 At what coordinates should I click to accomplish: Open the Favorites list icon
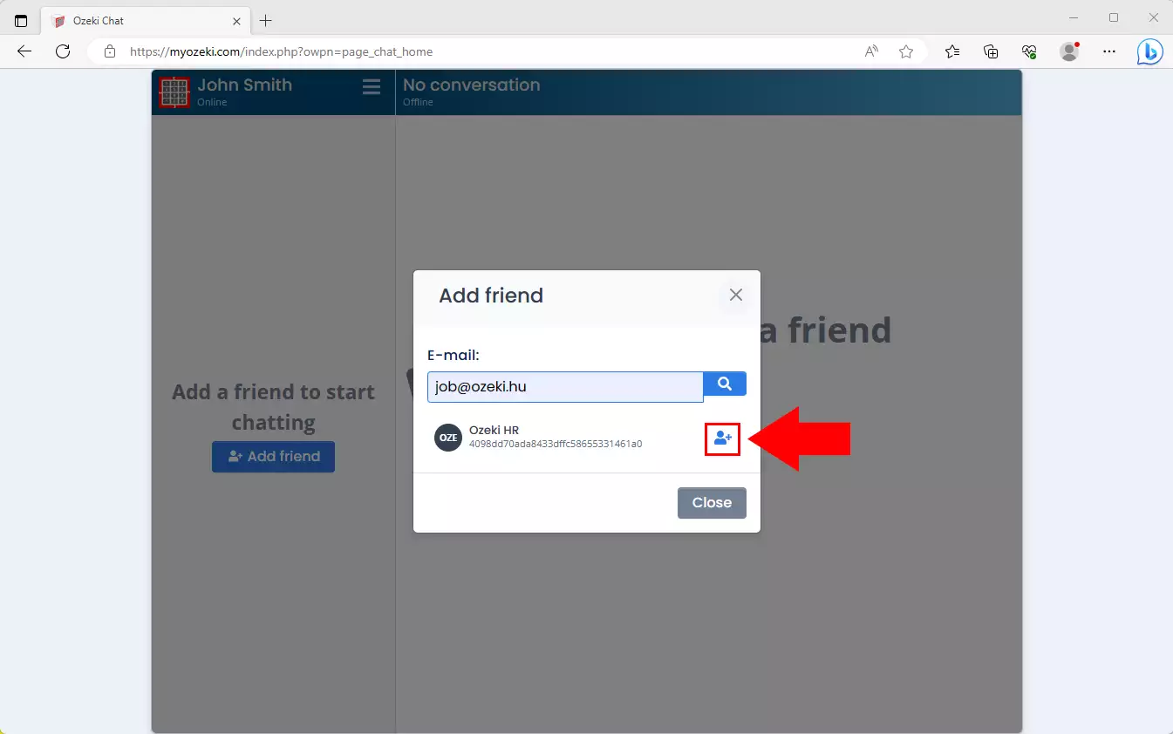click(952, 51)
